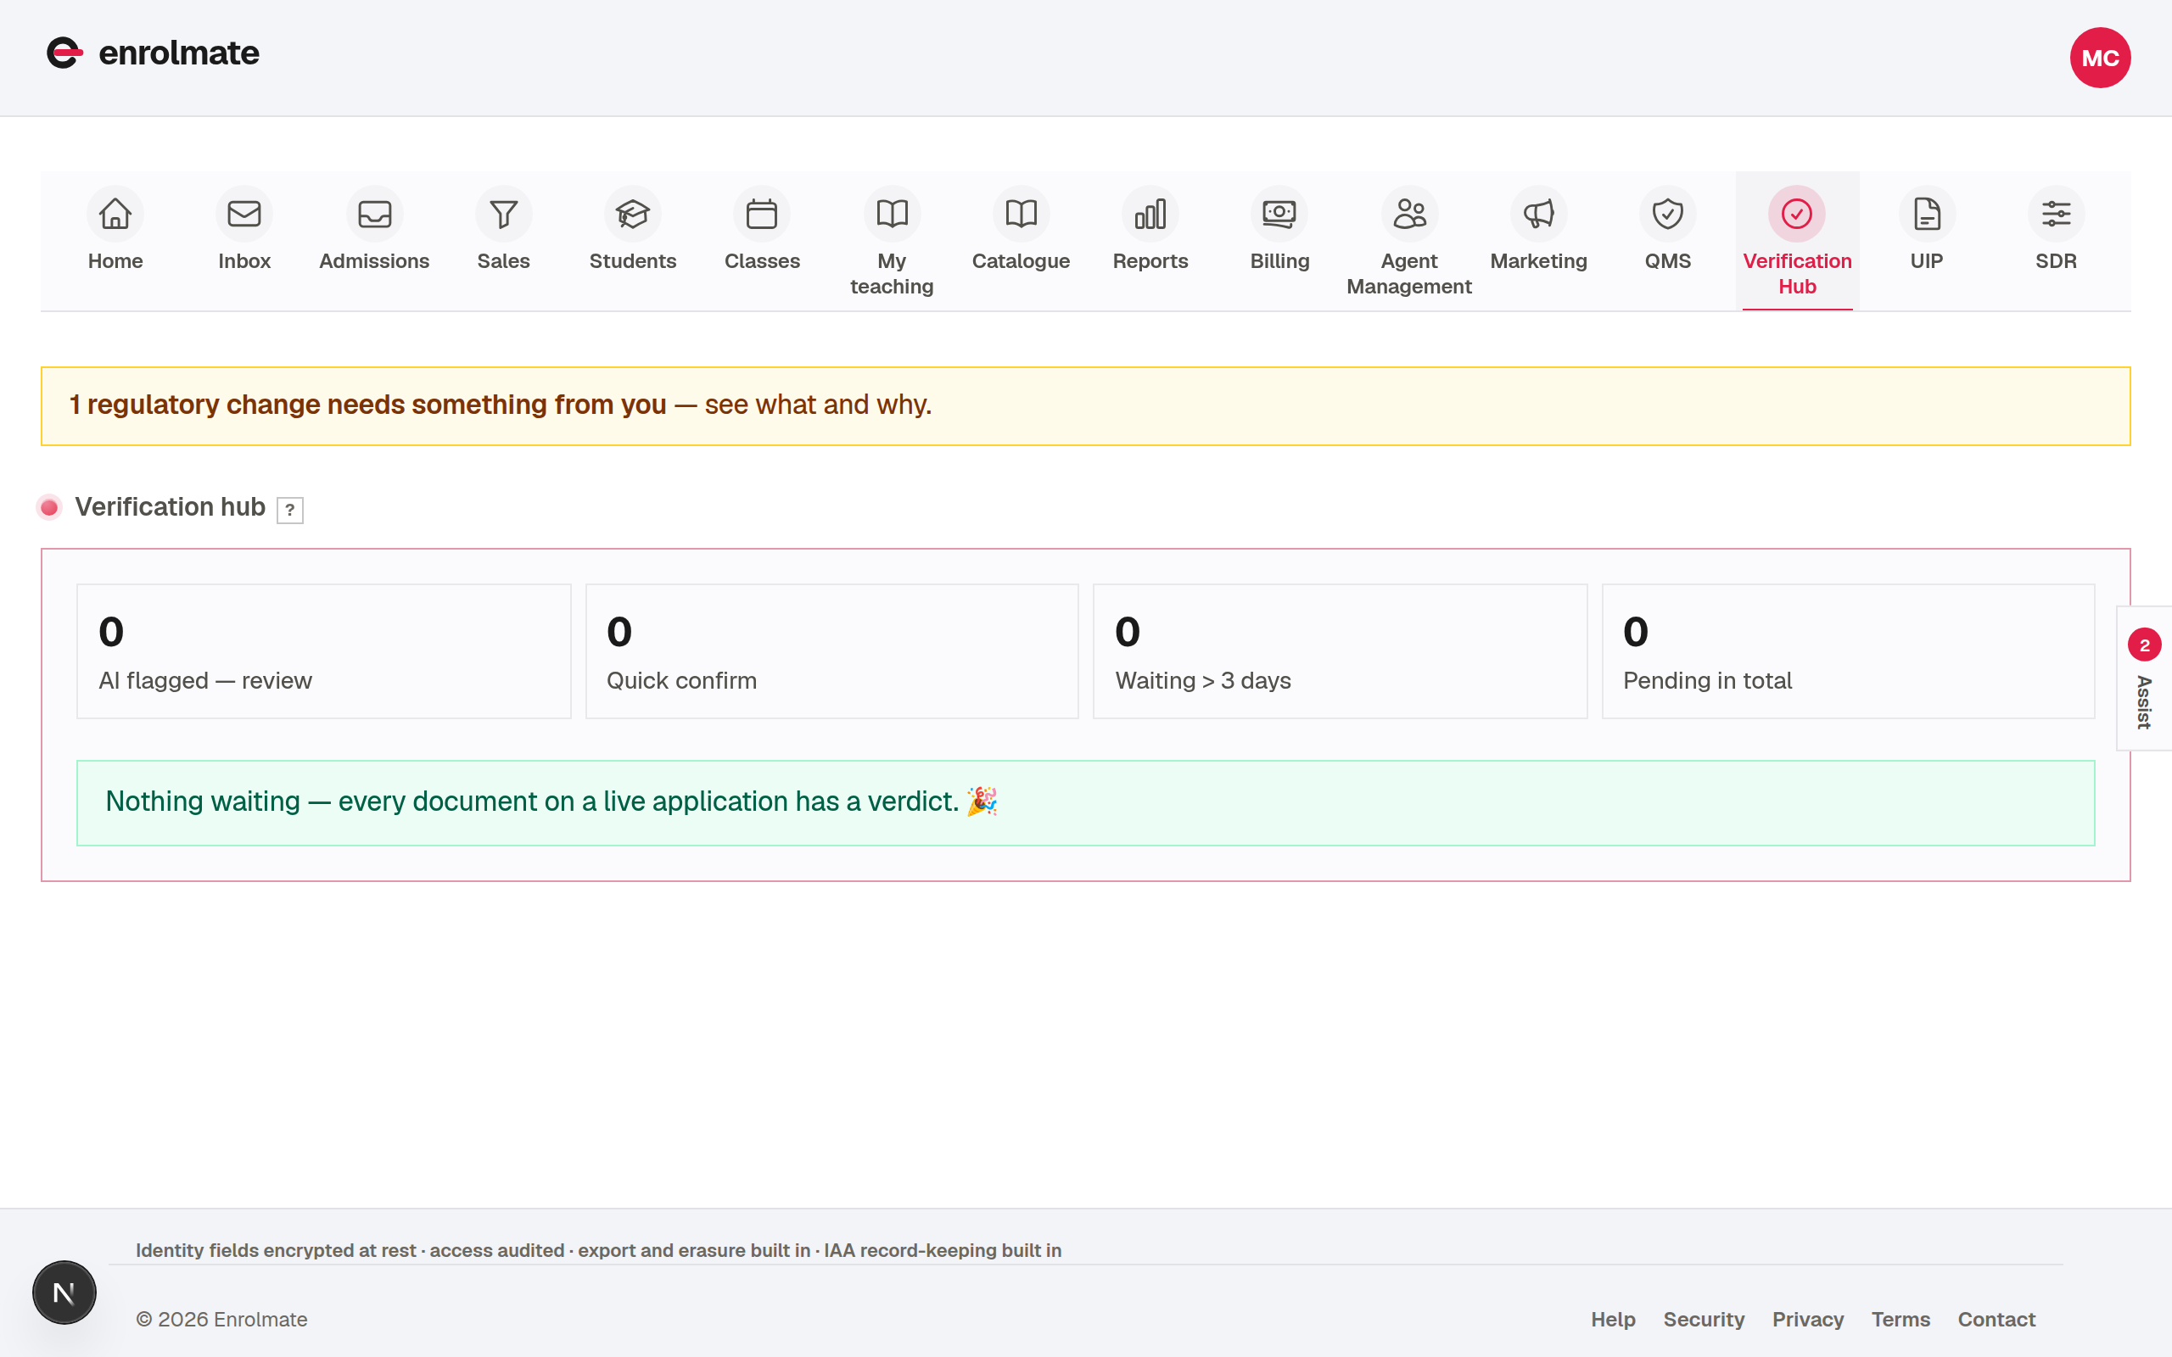The image size is (2172, 1357).
Task: Click the Assist notification badge showing 2
Action: coord(2144,645)
